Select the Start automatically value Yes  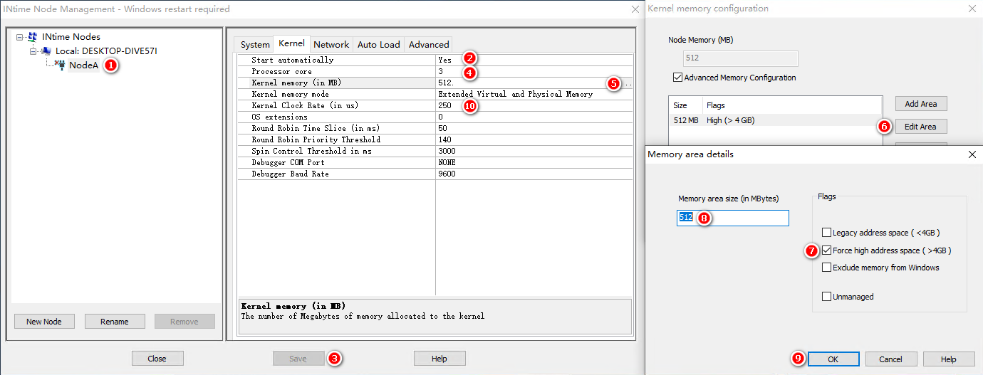pos(445,60)
